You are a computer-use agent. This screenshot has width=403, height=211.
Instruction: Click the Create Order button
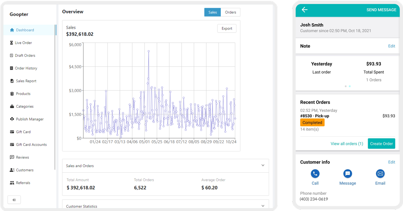click(381, 144)
